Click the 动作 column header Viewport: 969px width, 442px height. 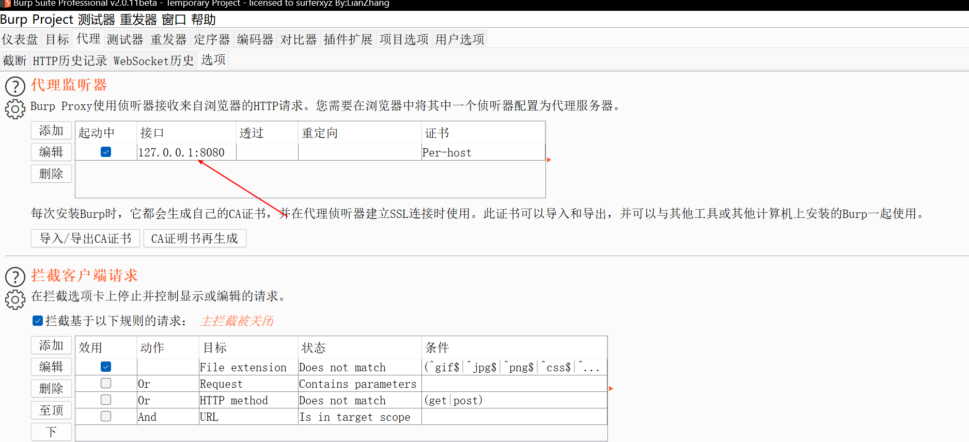pos(167,348)
